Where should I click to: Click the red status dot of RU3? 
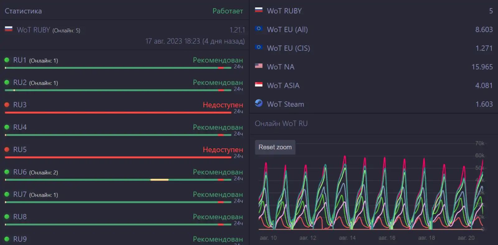point(7,105)
